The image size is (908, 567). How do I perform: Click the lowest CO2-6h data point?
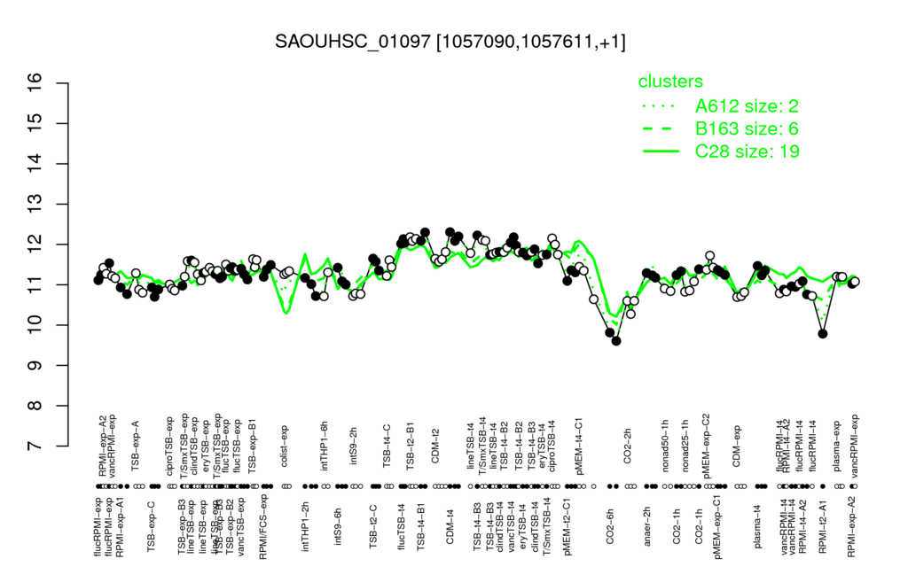616,341
